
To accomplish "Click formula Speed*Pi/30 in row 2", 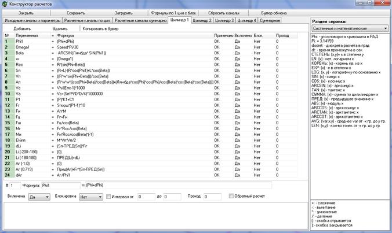I will pyautogui.click(x=68, y=47).
